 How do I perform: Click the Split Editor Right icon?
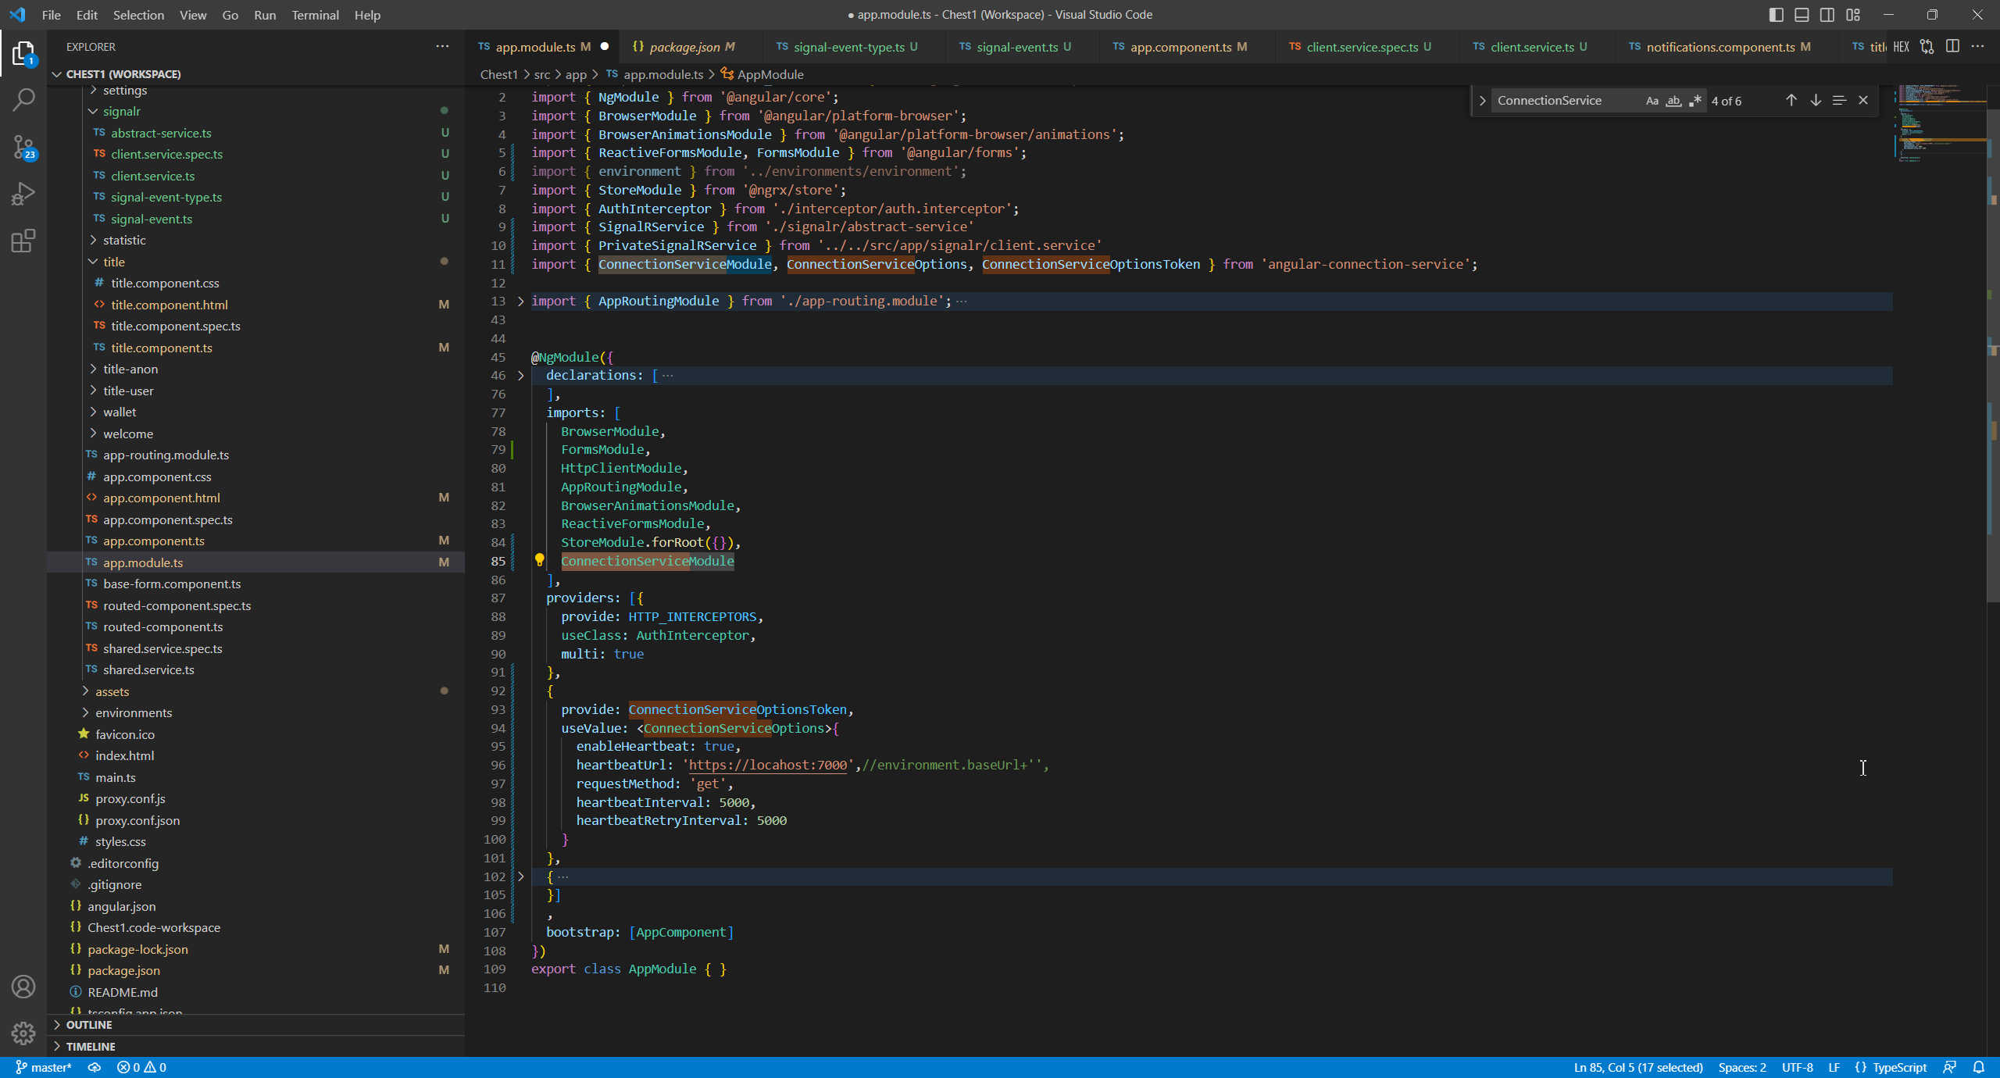click(1952, 46)
